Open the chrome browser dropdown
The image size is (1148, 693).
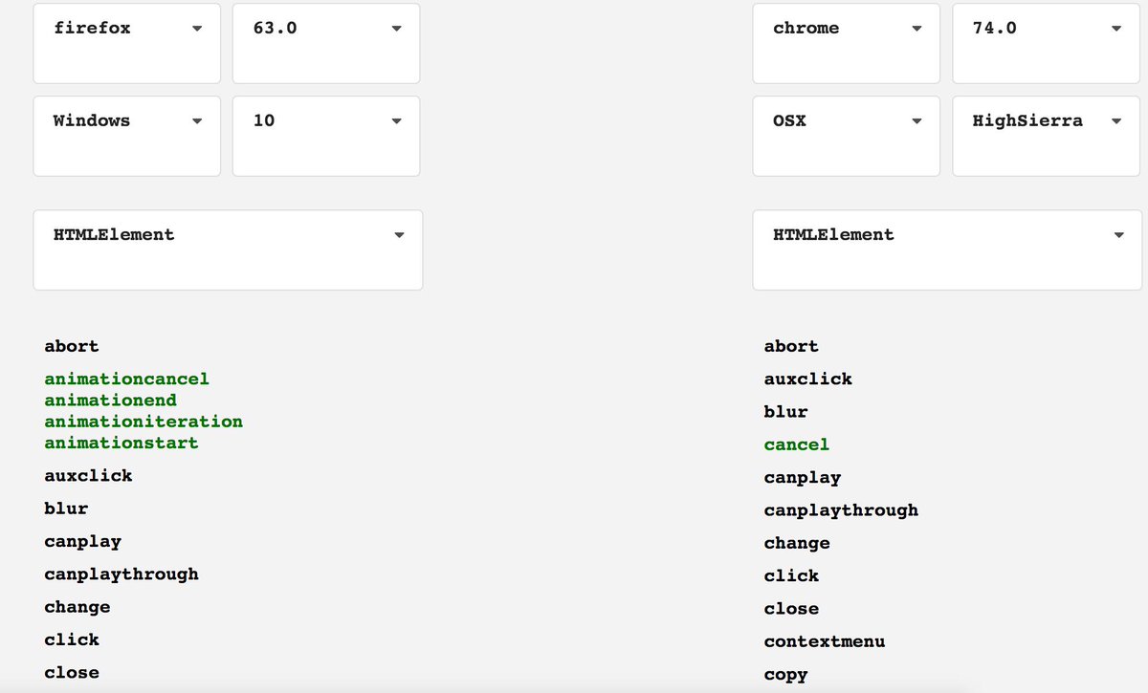846,43
